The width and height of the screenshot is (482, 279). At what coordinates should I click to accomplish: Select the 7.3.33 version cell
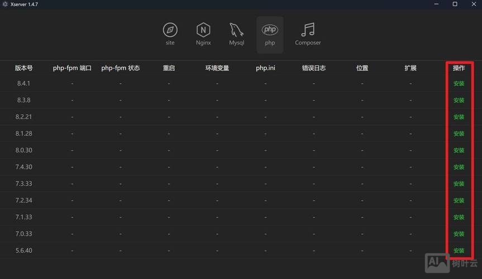(x=23, y=184)
